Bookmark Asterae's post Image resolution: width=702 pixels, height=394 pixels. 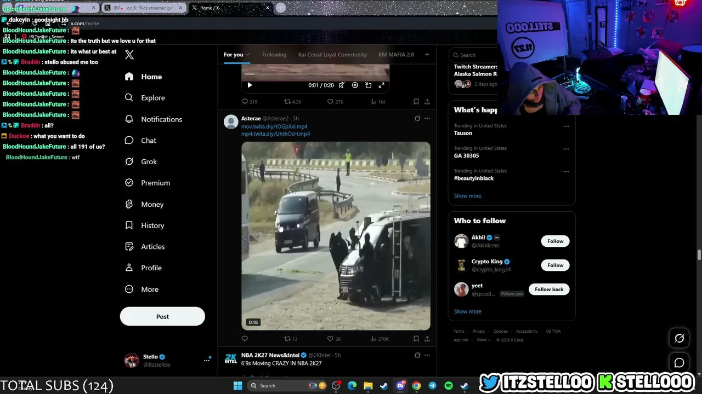(416, 339)
